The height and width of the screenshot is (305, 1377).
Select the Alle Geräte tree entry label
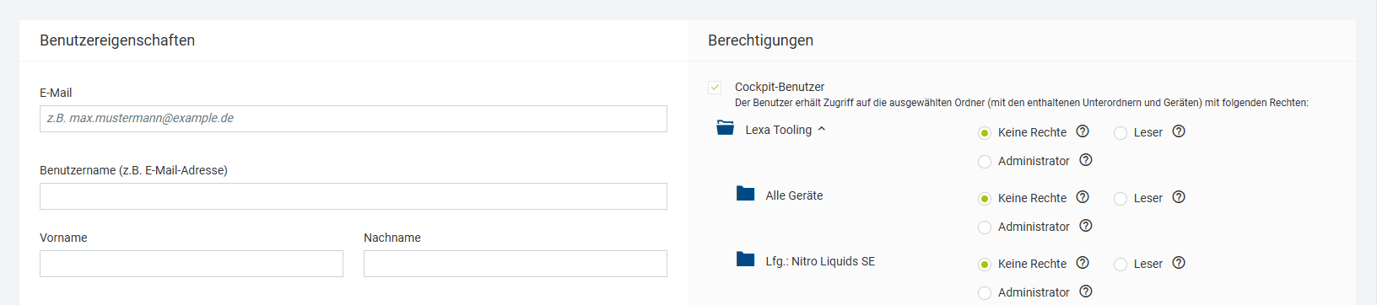click(794, 195)
